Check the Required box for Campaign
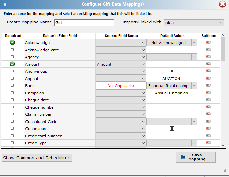Viewport: 229px width, 177px height. [12, 93]
